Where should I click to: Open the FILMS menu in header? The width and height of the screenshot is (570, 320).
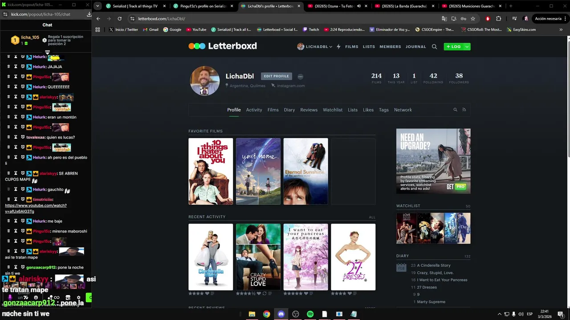tap(351, 47)
